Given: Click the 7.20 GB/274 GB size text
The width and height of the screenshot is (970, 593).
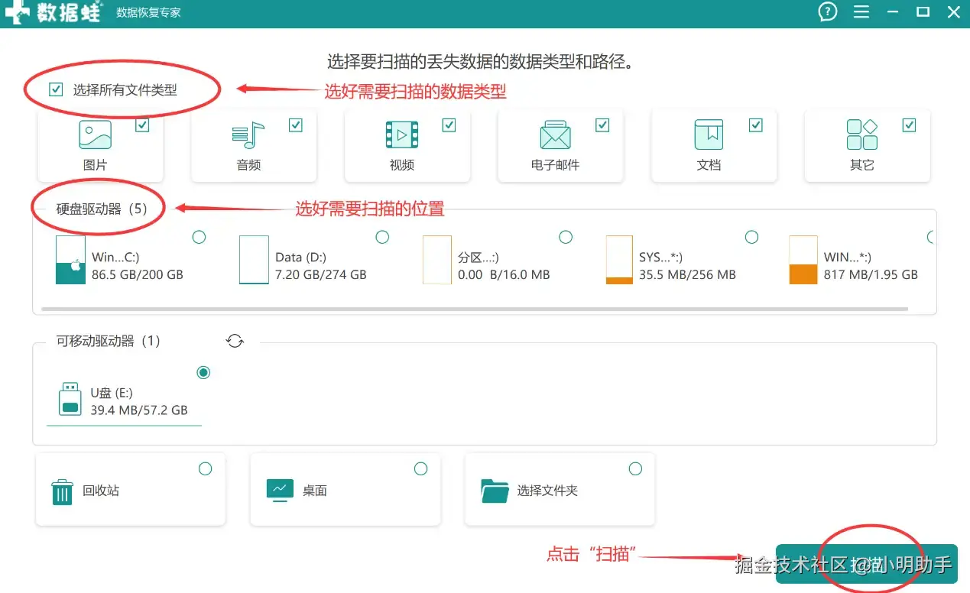Looking at the screenshot, I should 321,274.
